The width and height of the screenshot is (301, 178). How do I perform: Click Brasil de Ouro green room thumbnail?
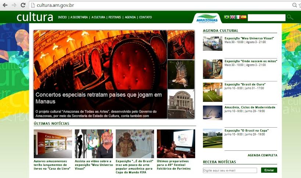coord(212,92)
